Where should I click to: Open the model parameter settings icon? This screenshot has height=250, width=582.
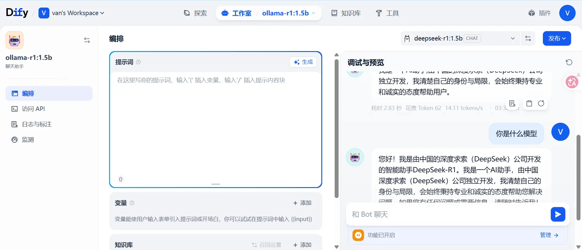coord(528,38)
